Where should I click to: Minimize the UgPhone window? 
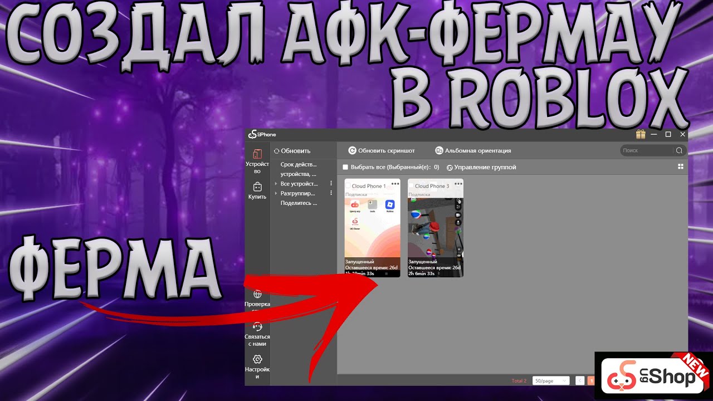tap(654, 134)
